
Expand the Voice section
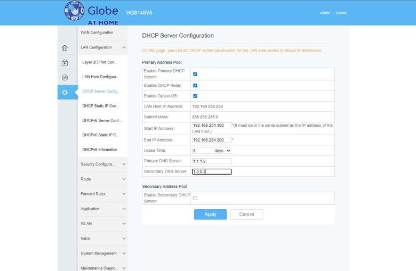coord(103,239)
